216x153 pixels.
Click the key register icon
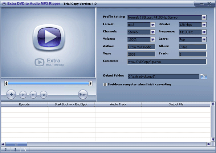point(25,150)
